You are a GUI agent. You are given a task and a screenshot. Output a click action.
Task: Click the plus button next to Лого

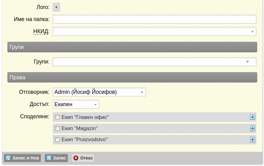point(56,7)
